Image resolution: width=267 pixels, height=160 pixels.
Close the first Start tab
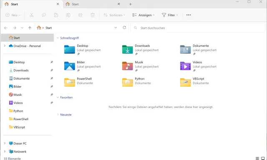pos(58,4)
